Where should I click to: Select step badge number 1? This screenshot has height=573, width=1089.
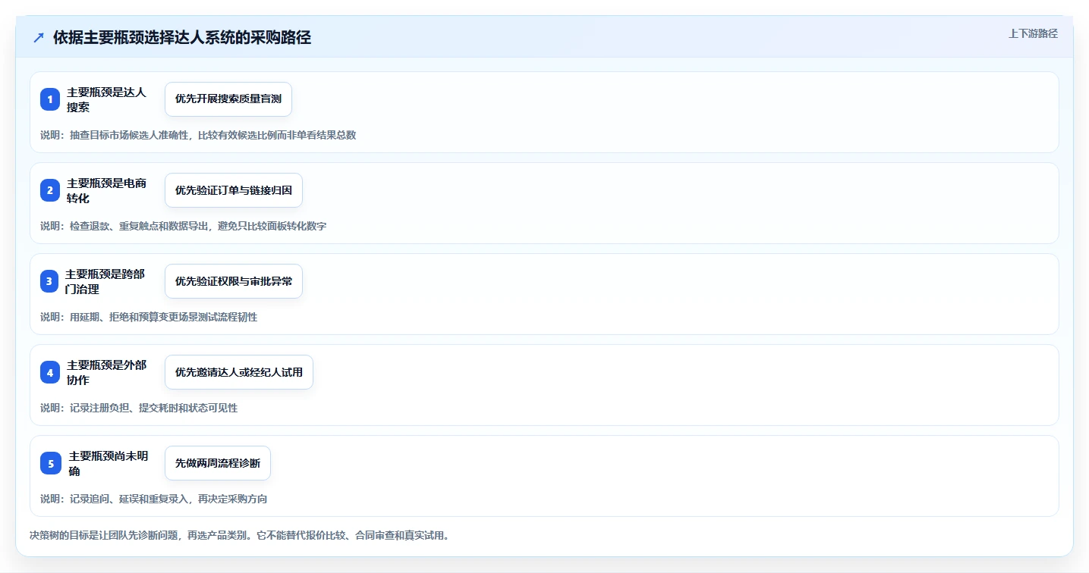[x=50, y=99]
